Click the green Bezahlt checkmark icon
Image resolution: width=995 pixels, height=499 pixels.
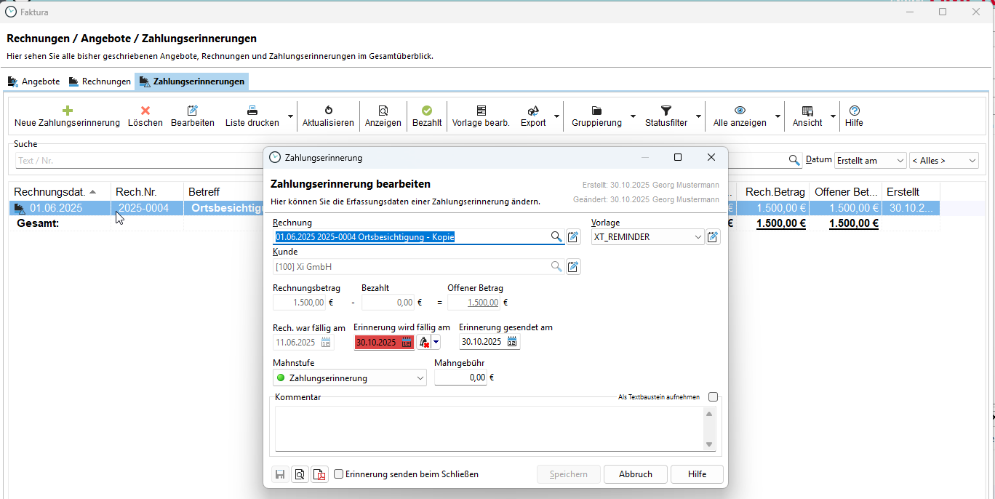tap(427, 111)
